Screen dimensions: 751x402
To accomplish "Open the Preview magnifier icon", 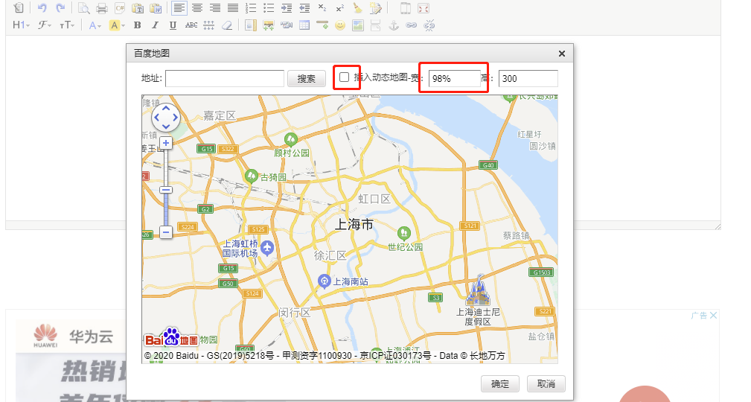I will pos(84,7).
